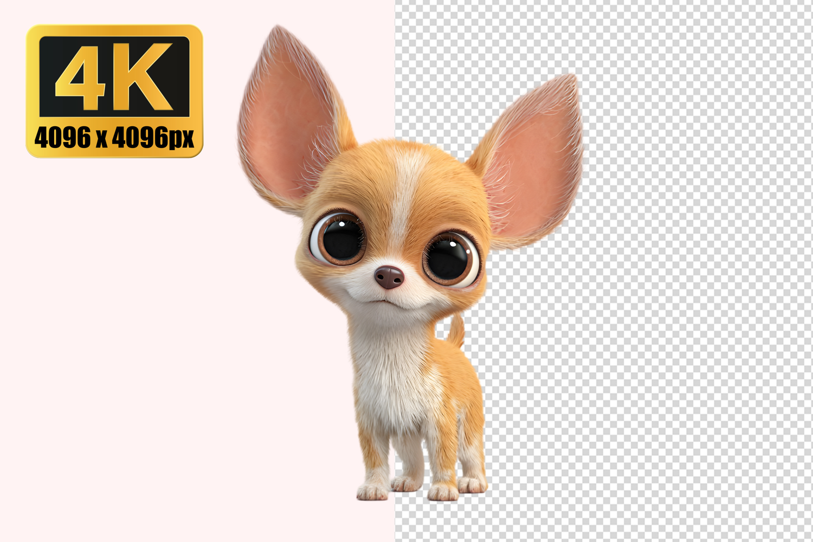
Task: Click the ear over the pink background
Action: pos(285,119)
